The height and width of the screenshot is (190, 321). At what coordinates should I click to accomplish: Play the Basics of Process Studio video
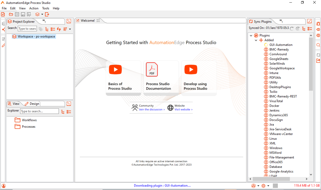[115, 70]
